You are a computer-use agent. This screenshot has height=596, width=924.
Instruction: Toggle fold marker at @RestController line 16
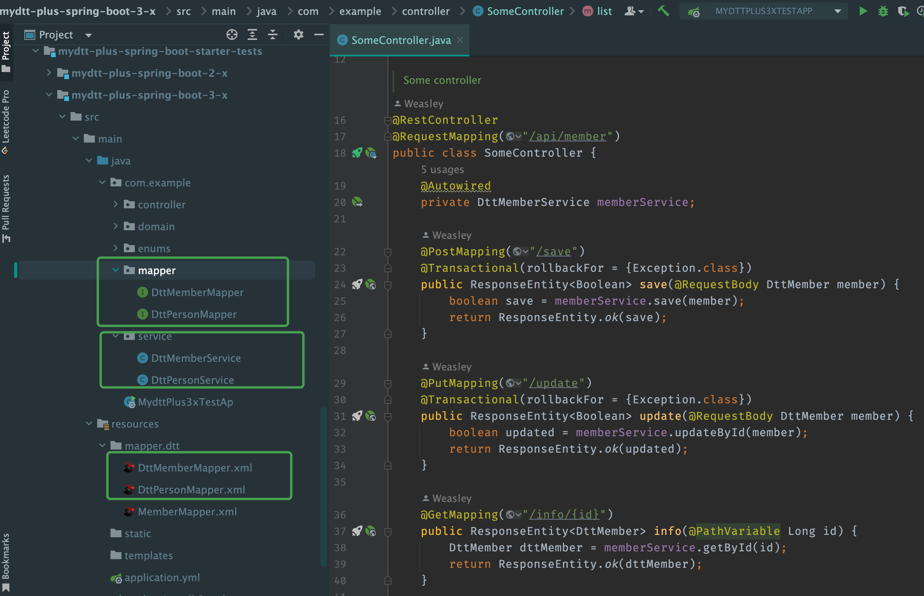(388, 120)
